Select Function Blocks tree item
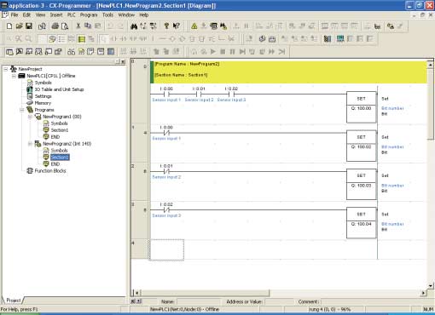The image size is (435, 315). coord(50,171)
